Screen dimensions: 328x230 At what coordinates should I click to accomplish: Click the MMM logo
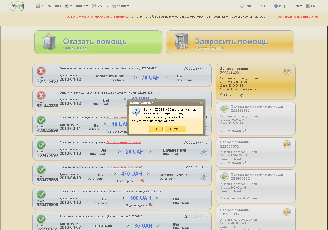coord(16,6)
